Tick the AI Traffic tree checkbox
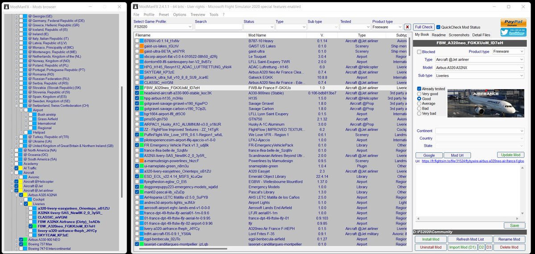Image resolution: width=535 pixels, height=254 pixels. pyautogui.click(x=16, y=168)
